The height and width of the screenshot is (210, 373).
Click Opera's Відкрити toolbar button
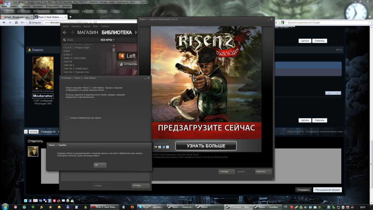click(8, 11)
